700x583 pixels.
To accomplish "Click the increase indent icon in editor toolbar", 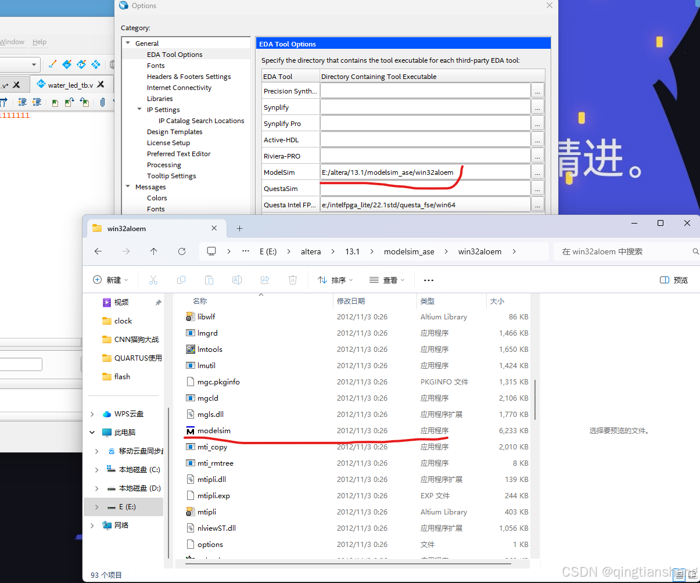I will coord(23,102).
